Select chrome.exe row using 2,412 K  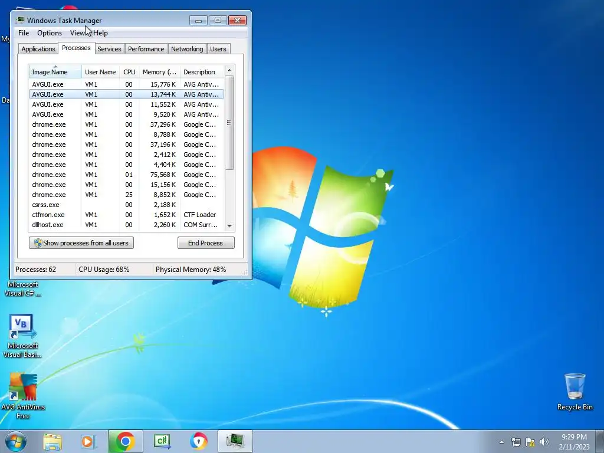tap(126, 155)
